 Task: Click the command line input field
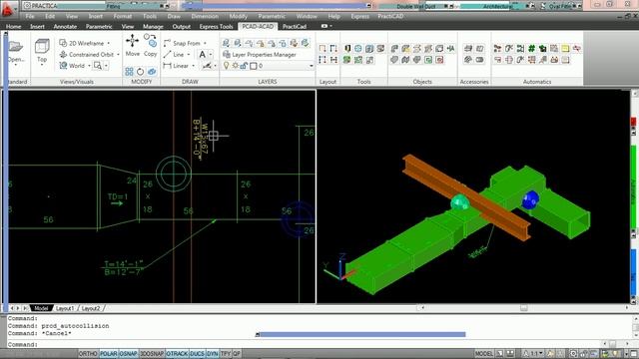coord(304,344)
